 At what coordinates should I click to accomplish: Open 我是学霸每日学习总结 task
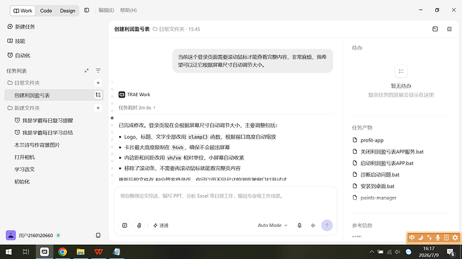(x=44, y=133)
